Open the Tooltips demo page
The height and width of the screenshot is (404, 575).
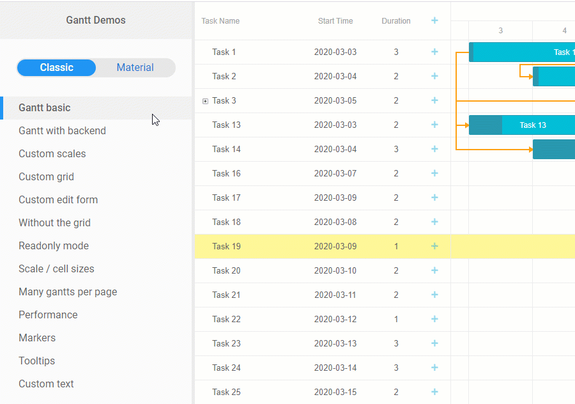click(x=36, y=361)
